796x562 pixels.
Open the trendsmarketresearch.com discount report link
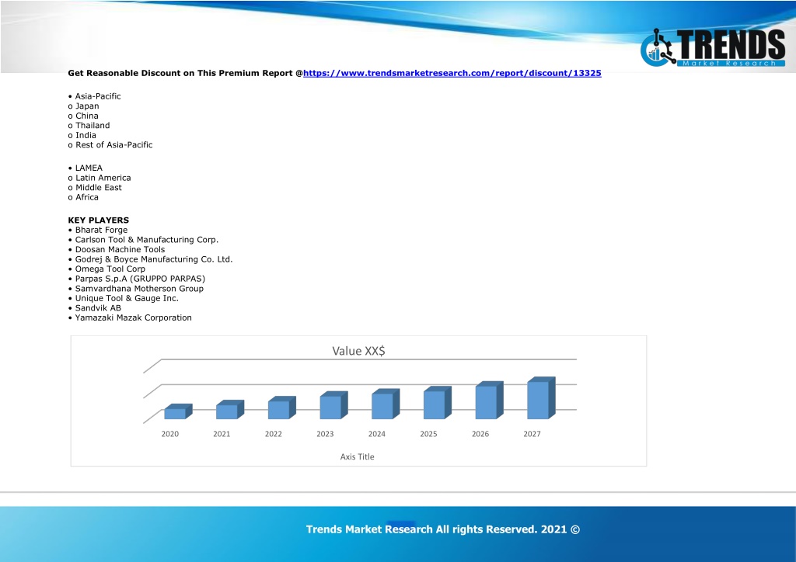[452, 73]
